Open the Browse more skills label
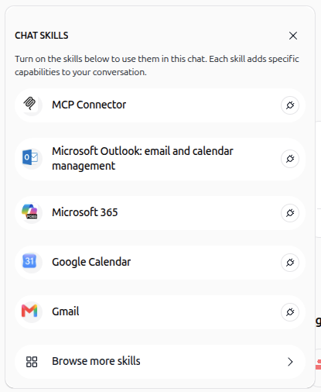This screenshot has width=321, height=392. click(96, 361)
